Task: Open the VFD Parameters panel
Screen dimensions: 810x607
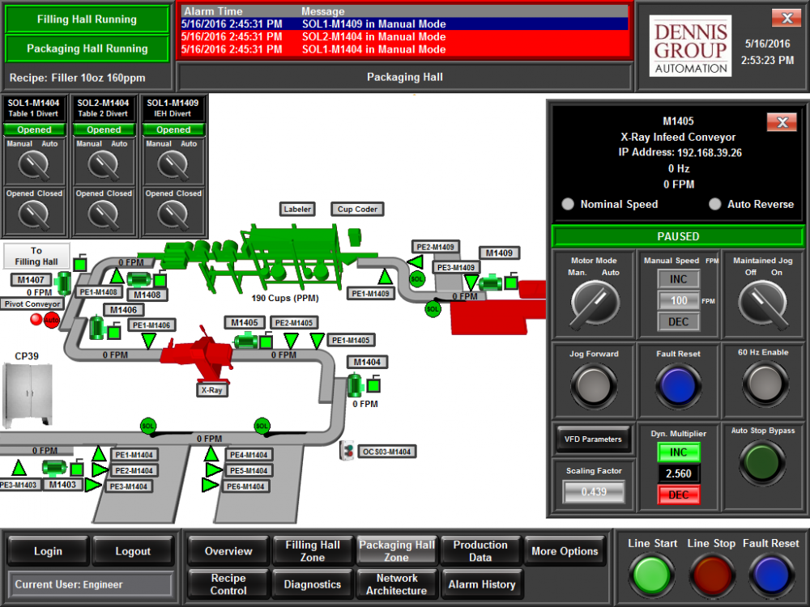Action: point(593,439)
